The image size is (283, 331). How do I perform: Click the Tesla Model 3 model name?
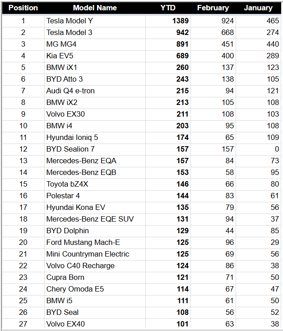point(70,32)
